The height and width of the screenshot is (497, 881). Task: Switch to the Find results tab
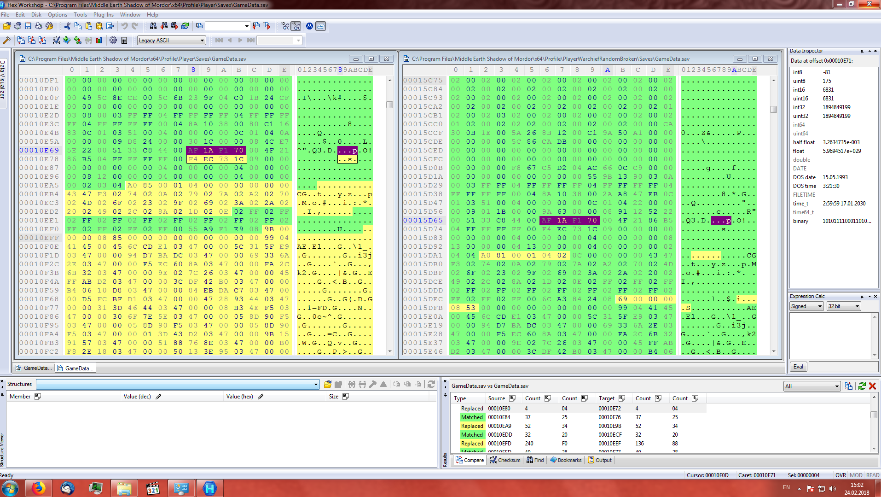click(535, 460)
